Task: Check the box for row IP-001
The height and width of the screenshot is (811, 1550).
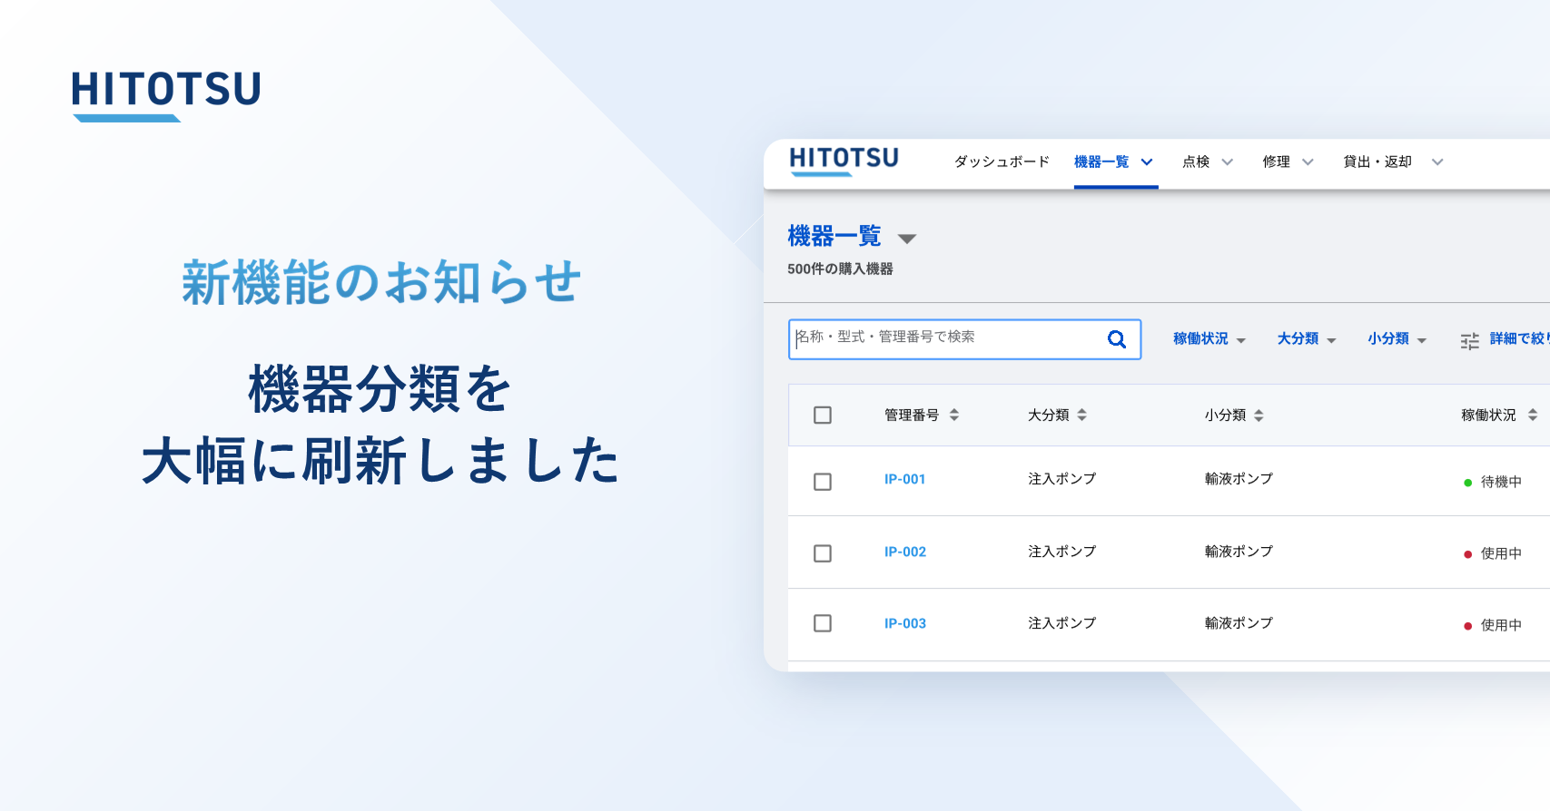Action: [823, 482]
